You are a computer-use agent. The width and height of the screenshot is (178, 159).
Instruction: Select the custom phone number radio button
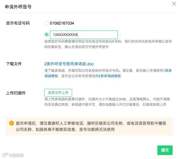[x=47, y=35]
